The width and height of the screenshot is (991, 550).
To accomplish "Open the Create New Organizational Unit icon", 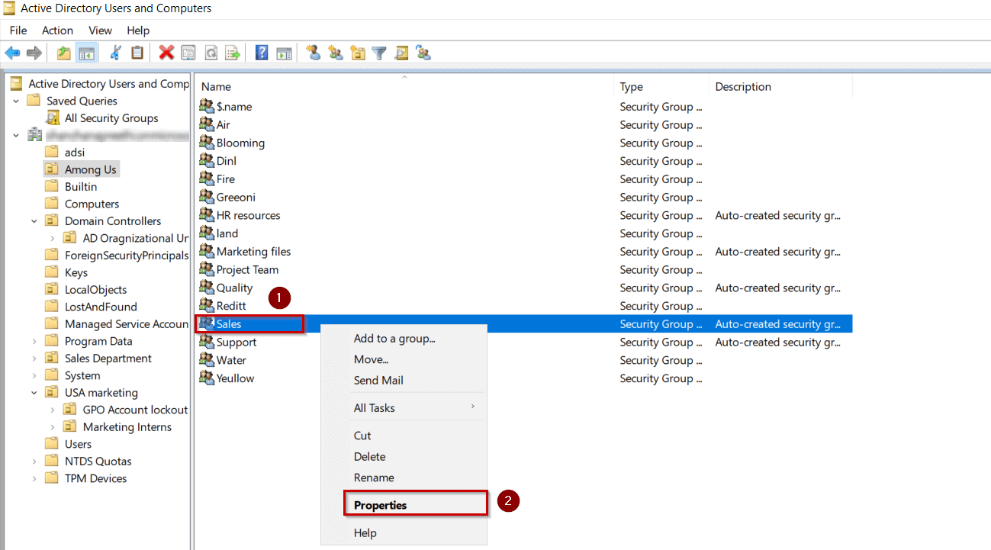I will 356,53.
